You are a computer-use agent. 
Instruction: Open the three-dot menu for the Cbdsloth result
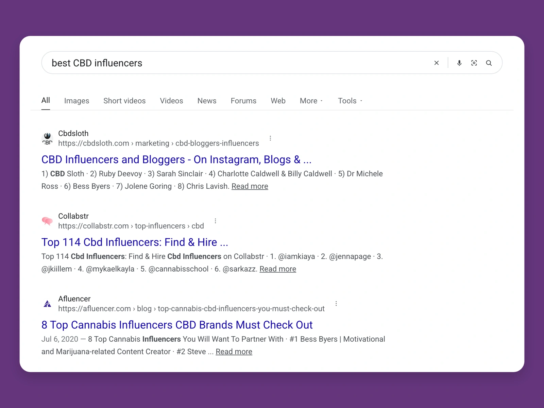[270, 138]
